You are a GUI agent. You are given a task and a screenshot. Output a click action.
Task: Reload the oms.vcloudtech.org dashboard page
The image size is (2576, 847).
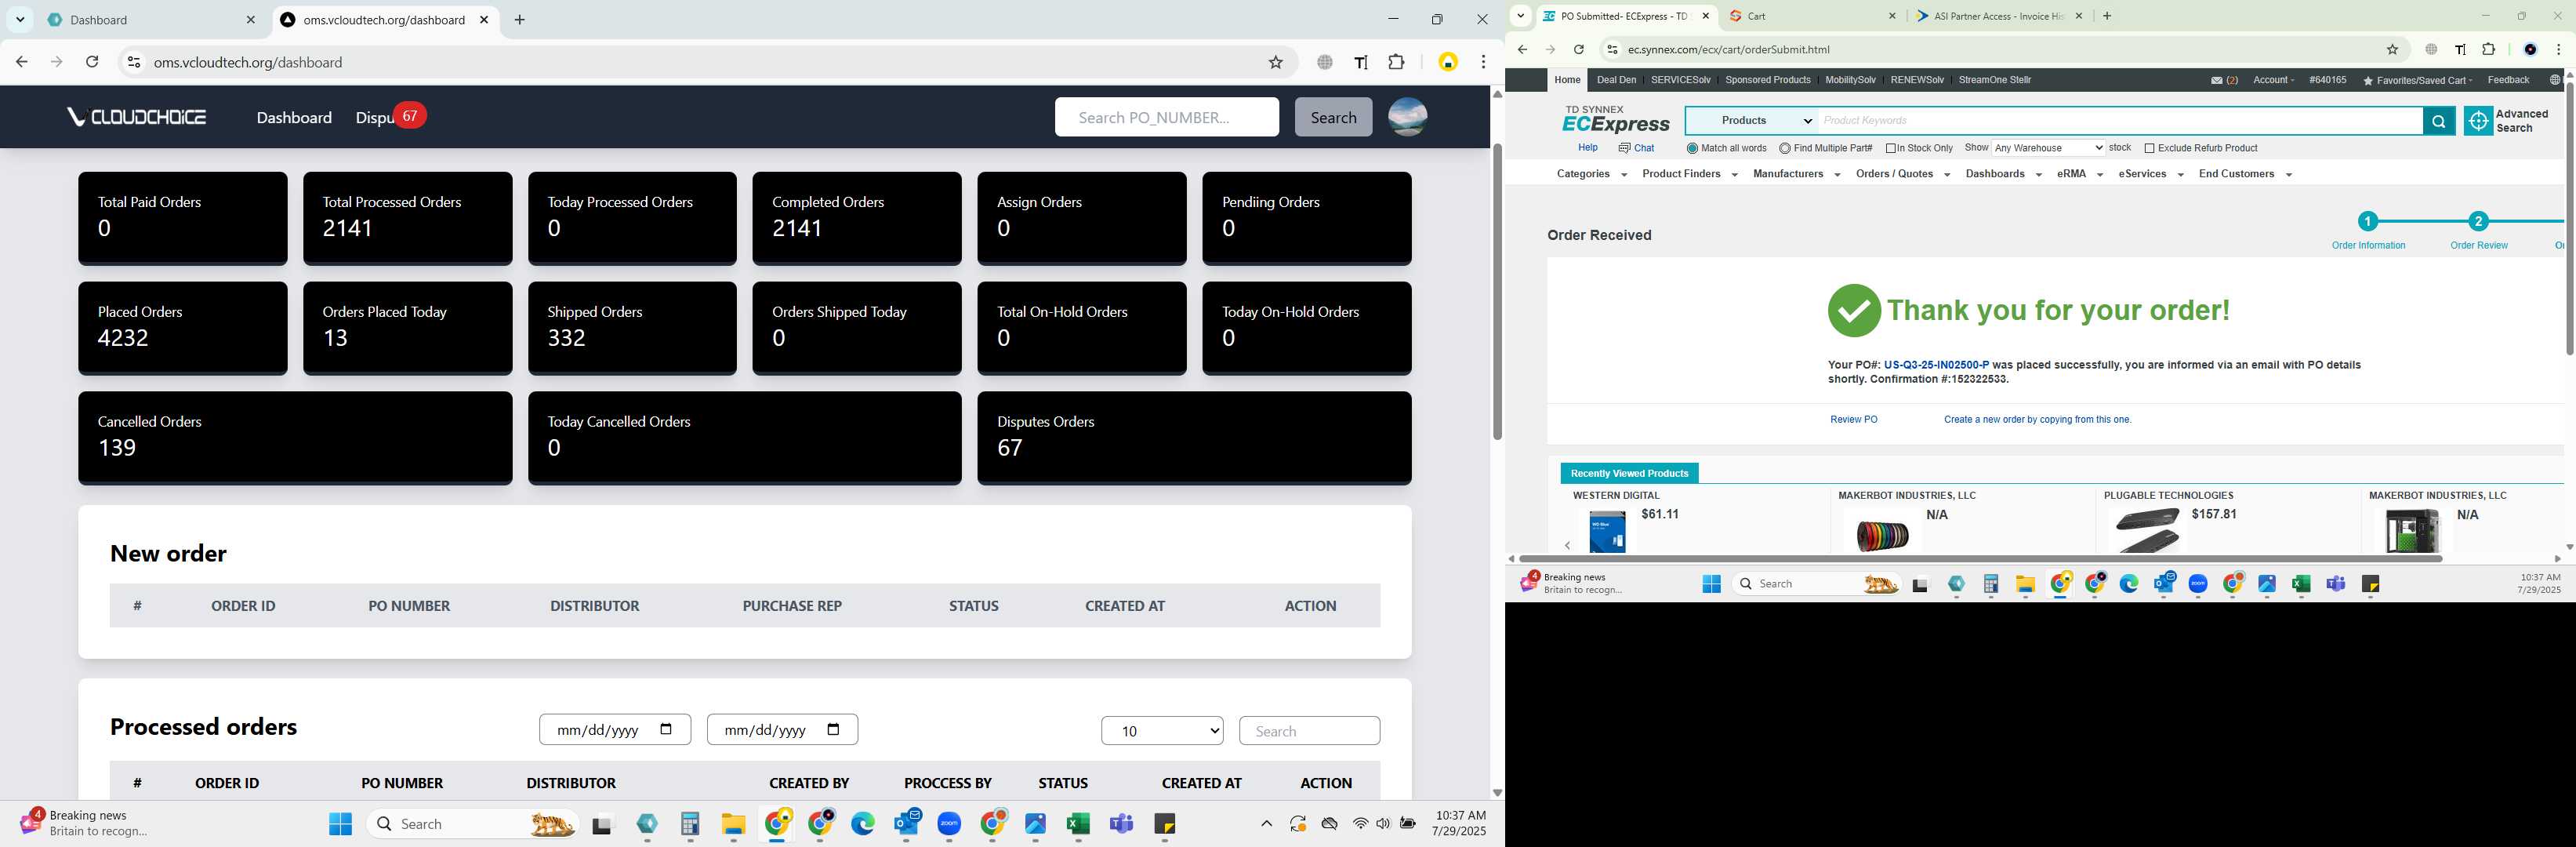[x=92, y=62]
